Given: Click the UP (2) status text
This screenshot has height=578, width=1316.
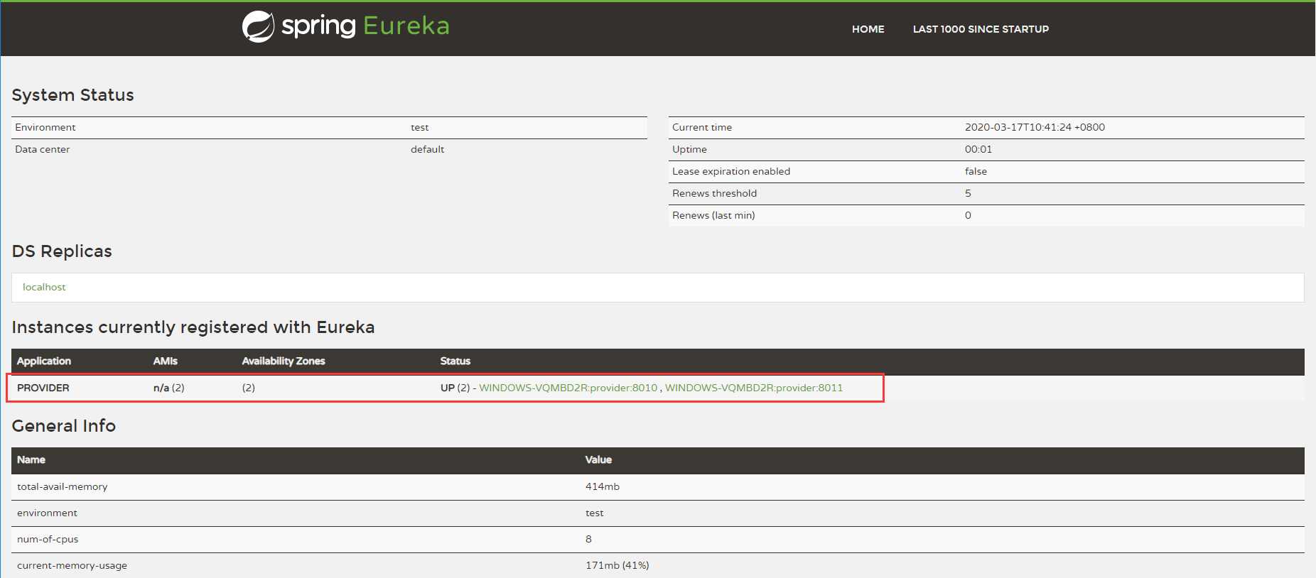Looking at the screenshot, I should pyautogui.click(x=455, y=388).
